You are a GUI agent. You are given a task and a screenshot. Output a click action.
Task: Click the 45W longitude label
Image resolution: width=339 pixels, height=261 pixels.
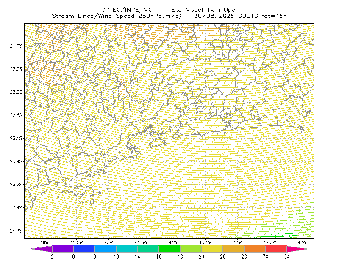click(109, 242)
